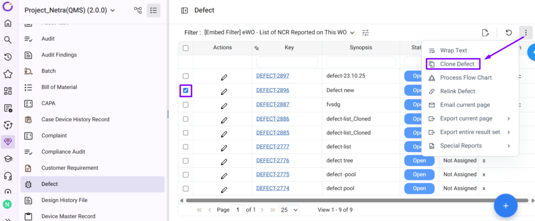The image size is (535, 221).
Task: Switch to the list view icon
Action: coord(154,10)
